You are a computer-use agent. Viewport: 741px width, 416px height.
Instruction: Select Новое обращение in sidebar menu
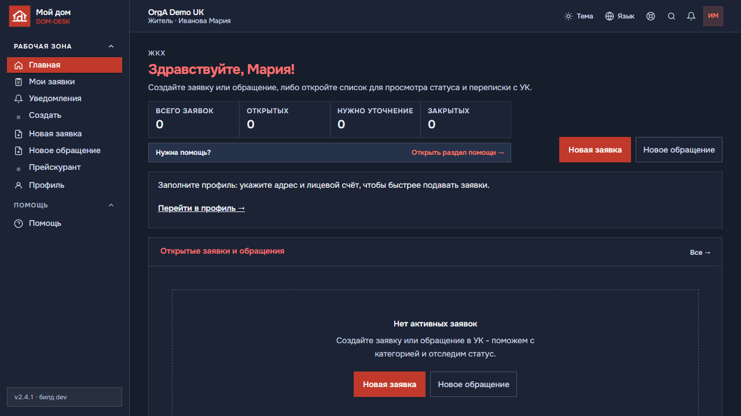click(64, 151)
